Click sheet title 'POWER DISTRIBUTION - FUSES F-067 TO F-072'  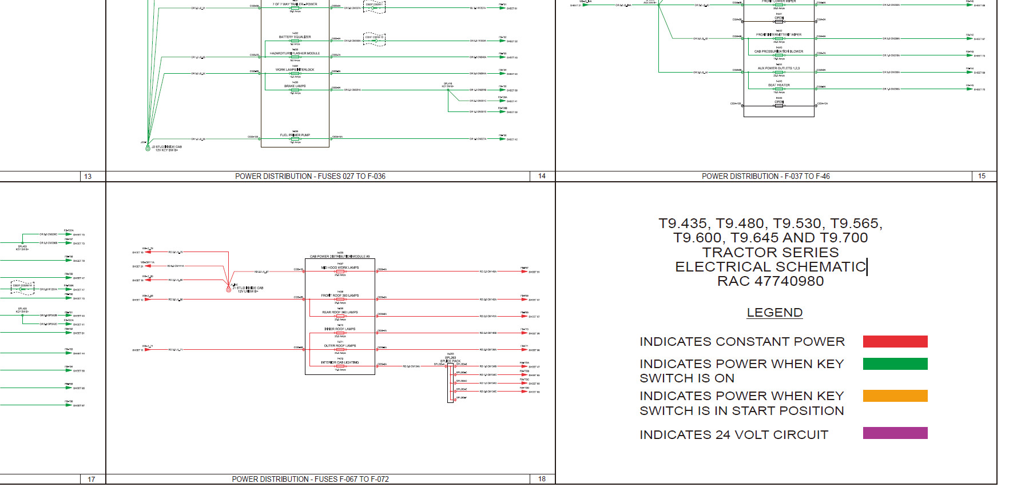point(310,479)
